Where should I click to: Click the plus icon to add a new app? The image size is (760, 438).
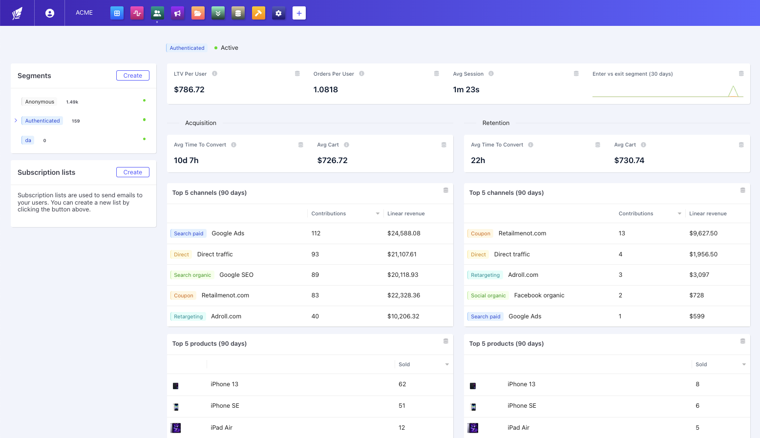299,13
